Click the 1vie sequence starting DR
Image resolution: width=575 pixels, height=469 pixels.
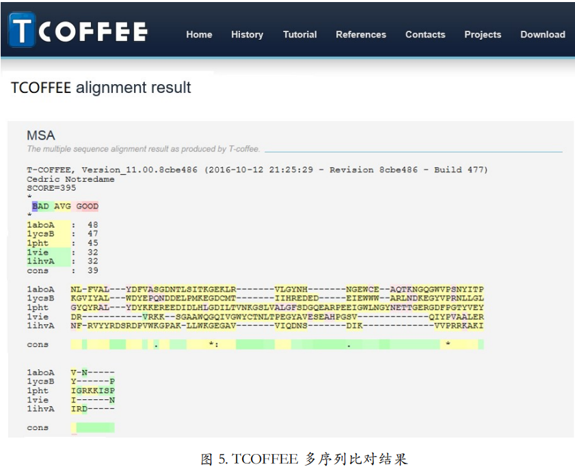tap(277, 317)
